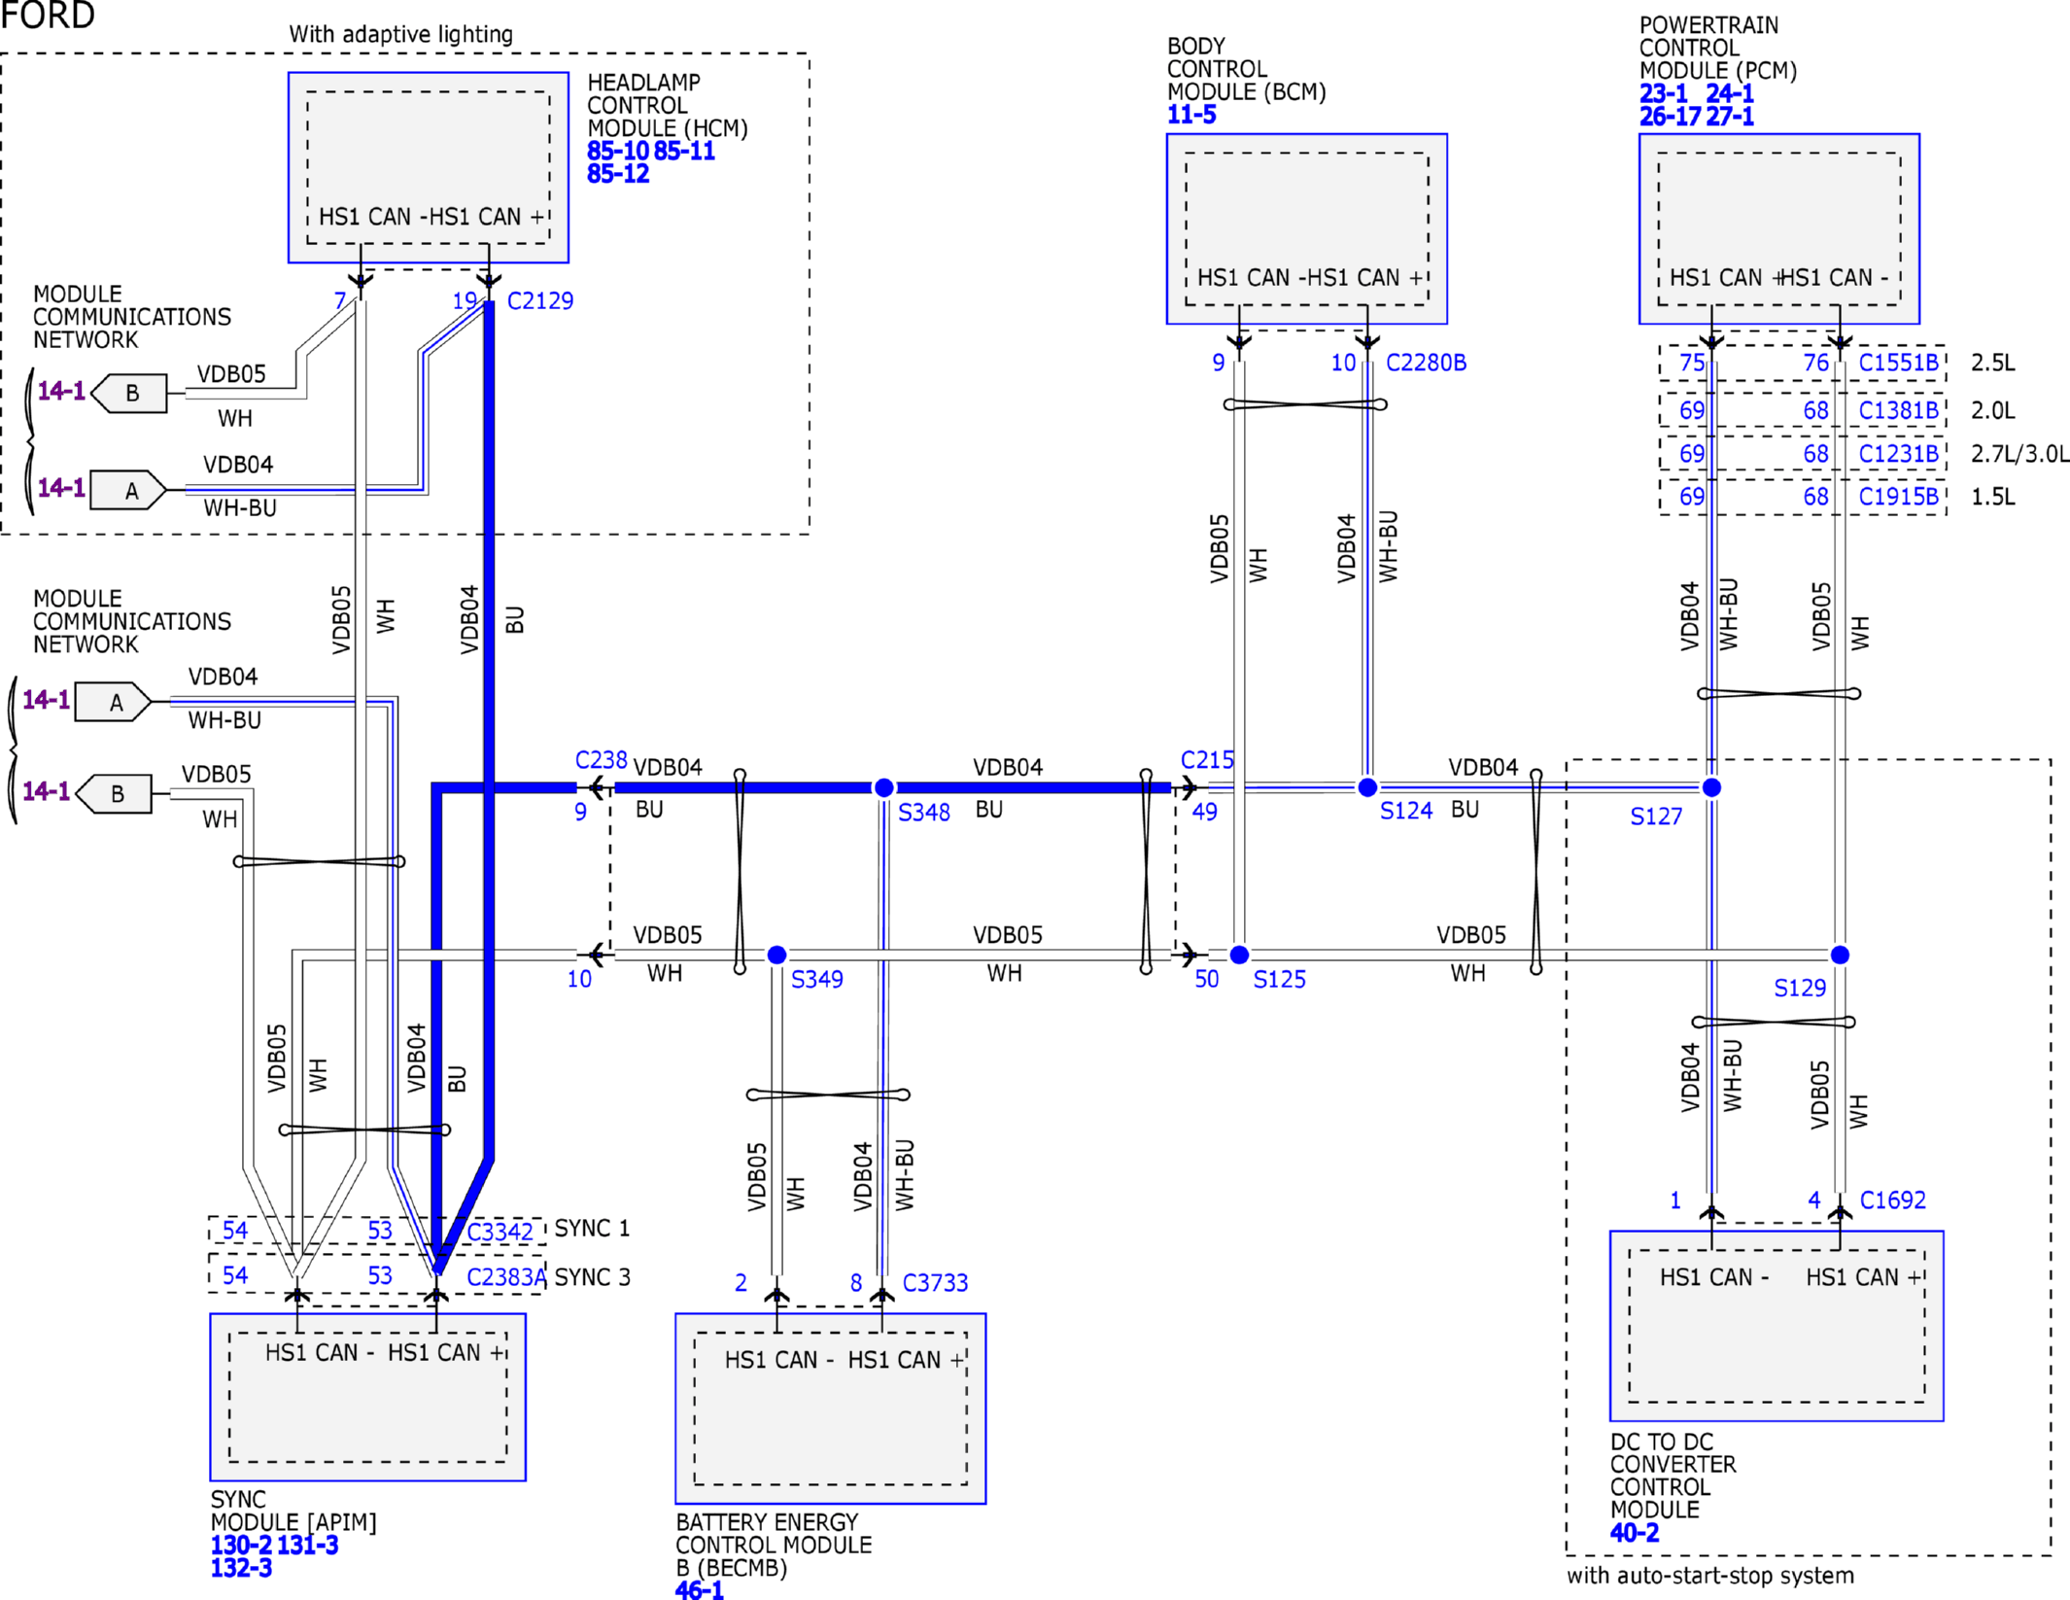Select the Headlamp Control Module box

[x=429, y=167]
